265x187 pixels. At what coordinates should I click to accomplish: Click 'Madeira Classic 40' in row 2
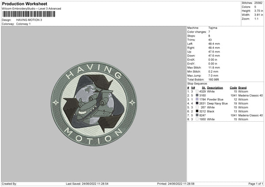point(250,96)
